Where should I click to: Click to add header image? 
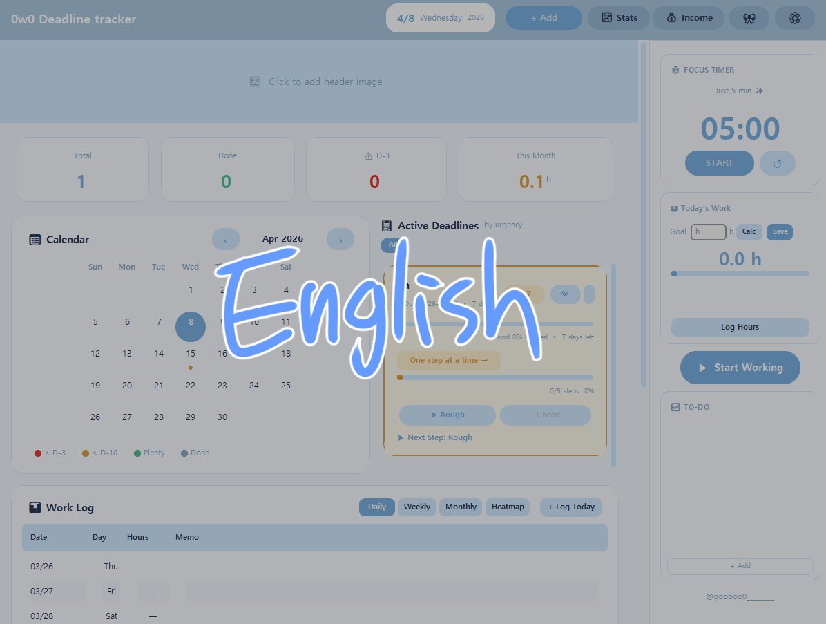coord(325,82)
